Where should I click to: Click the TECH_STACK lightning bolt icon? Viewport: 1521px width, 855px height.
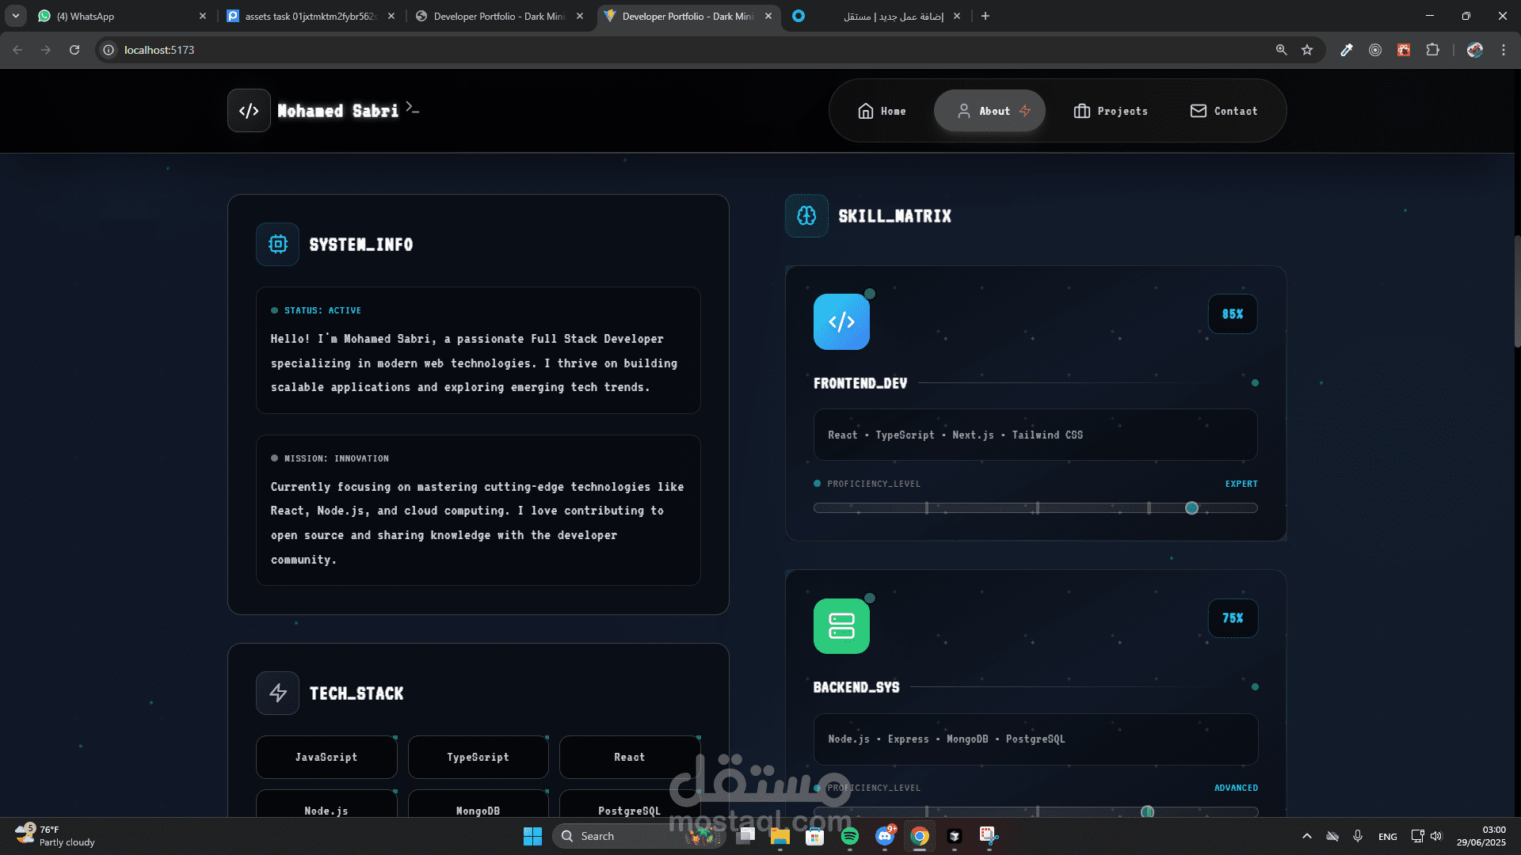pos(277,693)
